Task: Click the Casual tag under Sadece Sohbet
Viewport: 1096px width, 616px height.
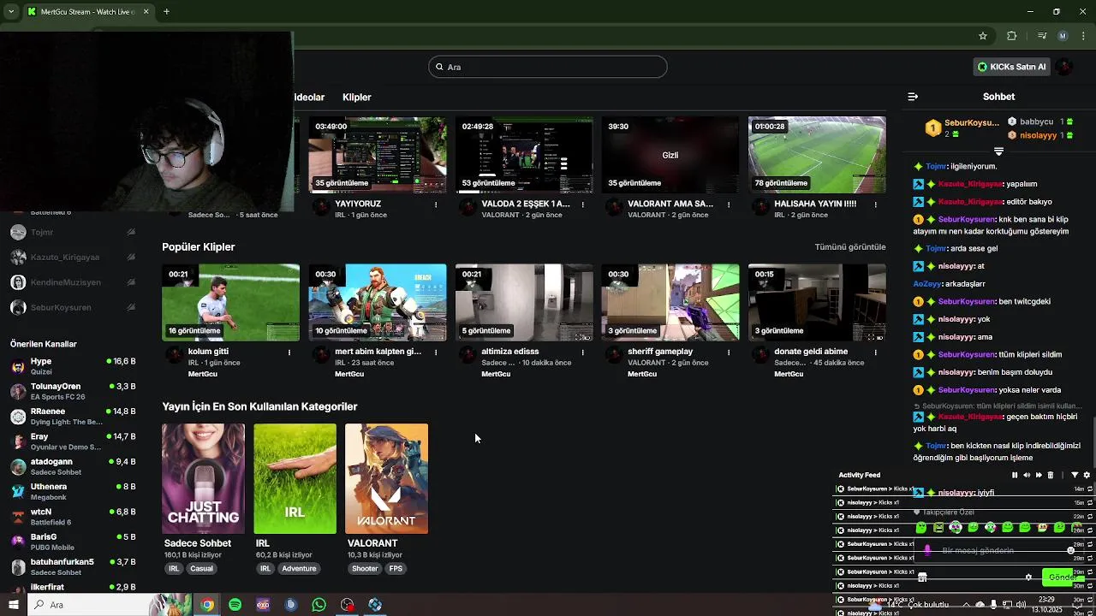Action: (201, 569)
